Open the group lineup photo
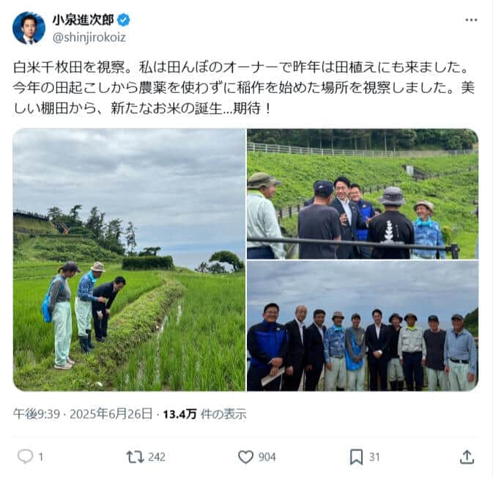493x478 pixels. pos(363,326)
